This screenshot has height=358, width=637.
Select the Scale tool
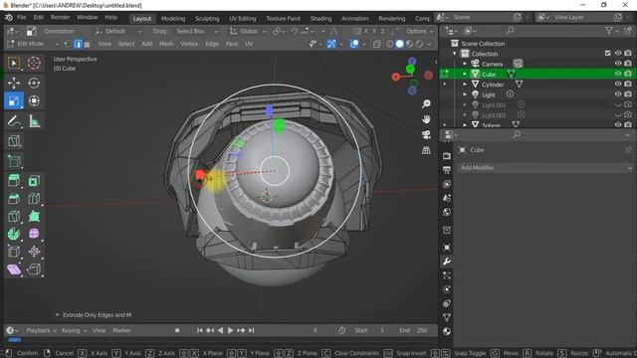(14, 100)
